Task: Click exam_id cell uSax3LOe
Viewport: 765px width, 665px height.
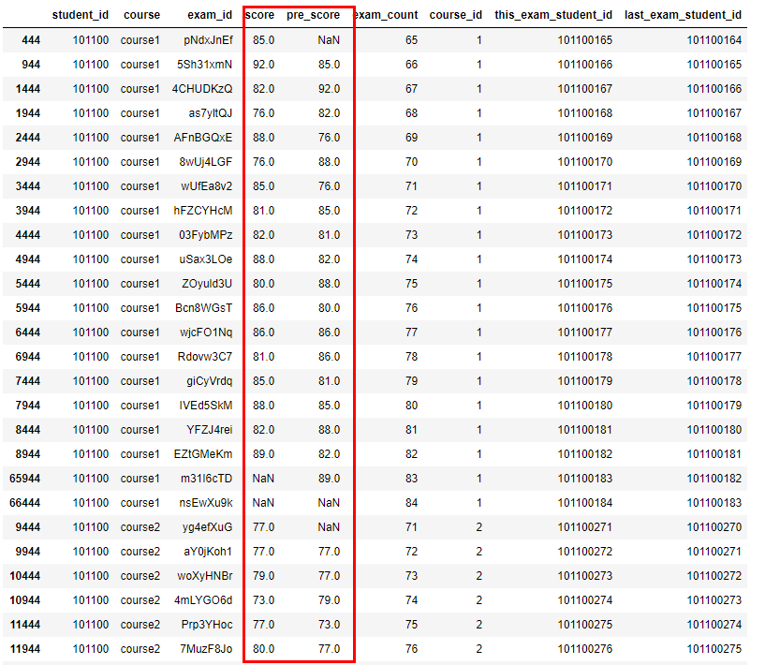Action: pyautogui.click(x=206, y=259)
